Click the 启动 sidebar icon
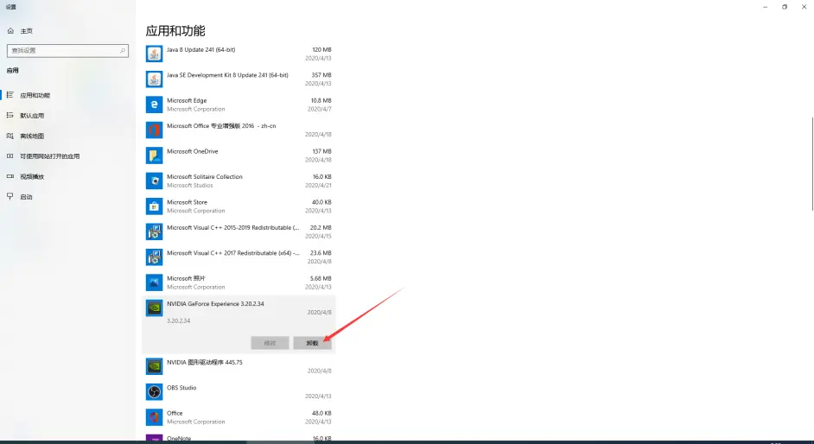This screenshot has width=814, height=444. click(10, 197)
